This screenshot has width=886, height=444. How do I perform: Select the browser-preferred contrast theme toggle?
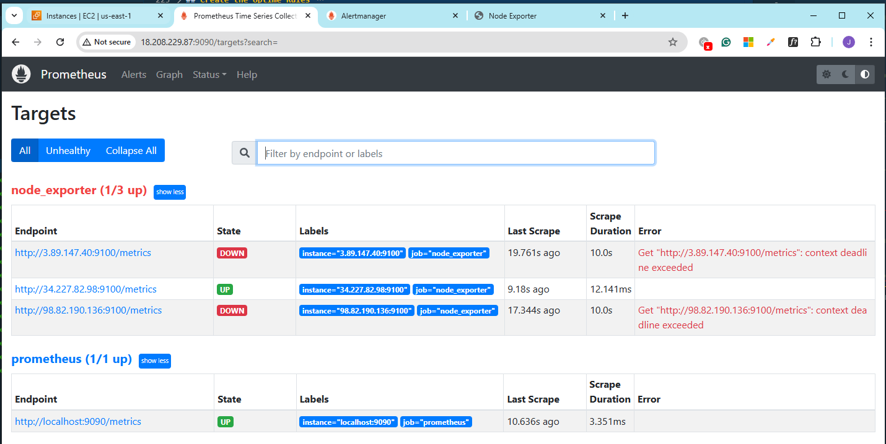(865, 75)
